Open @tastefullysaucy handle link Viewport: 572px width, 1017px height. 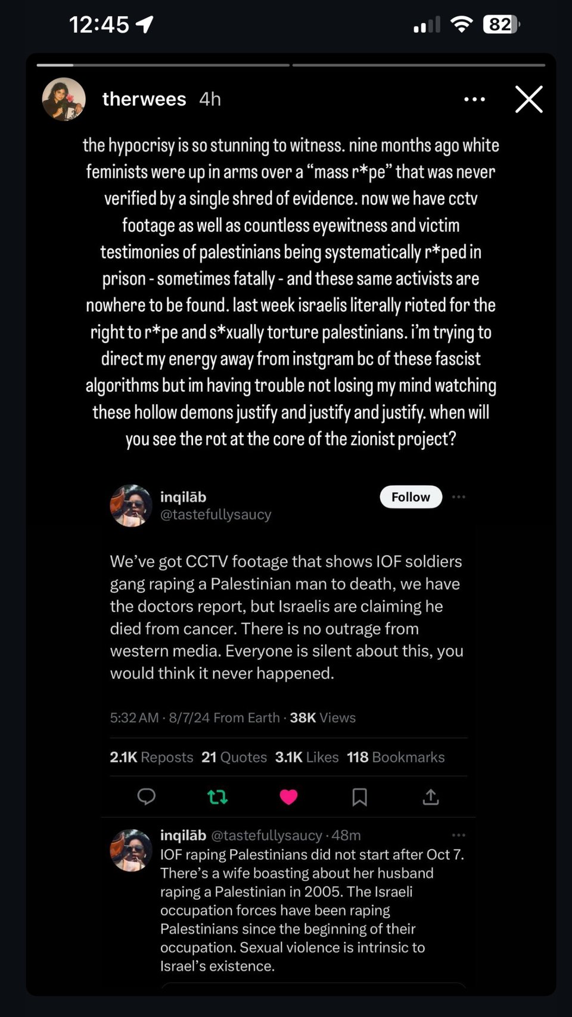216,514
